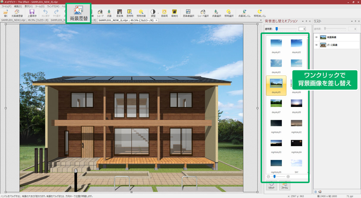Image resolution: width=361 pixels, height=198 pixels.
Task: Click the 背景差替 background replace tool
Action: pos(78,14)
